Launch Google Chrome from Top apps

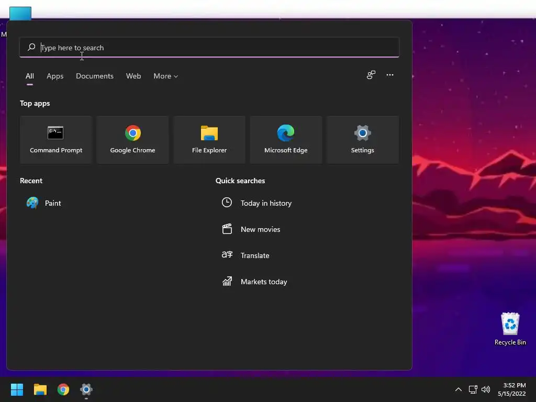point(132,139)
